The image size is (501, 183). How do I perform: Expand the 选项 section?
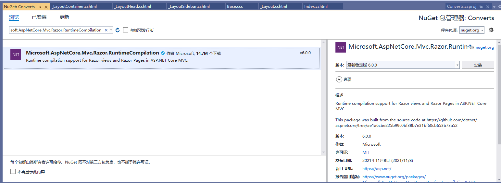[339, 79]
